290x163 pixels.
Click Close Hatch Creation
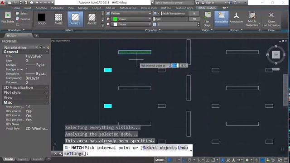(x=271, y=19)
